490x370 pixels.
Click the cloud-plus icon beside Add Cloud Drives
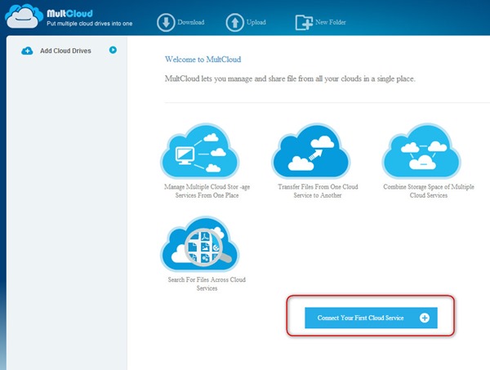(x=27, y=51)
